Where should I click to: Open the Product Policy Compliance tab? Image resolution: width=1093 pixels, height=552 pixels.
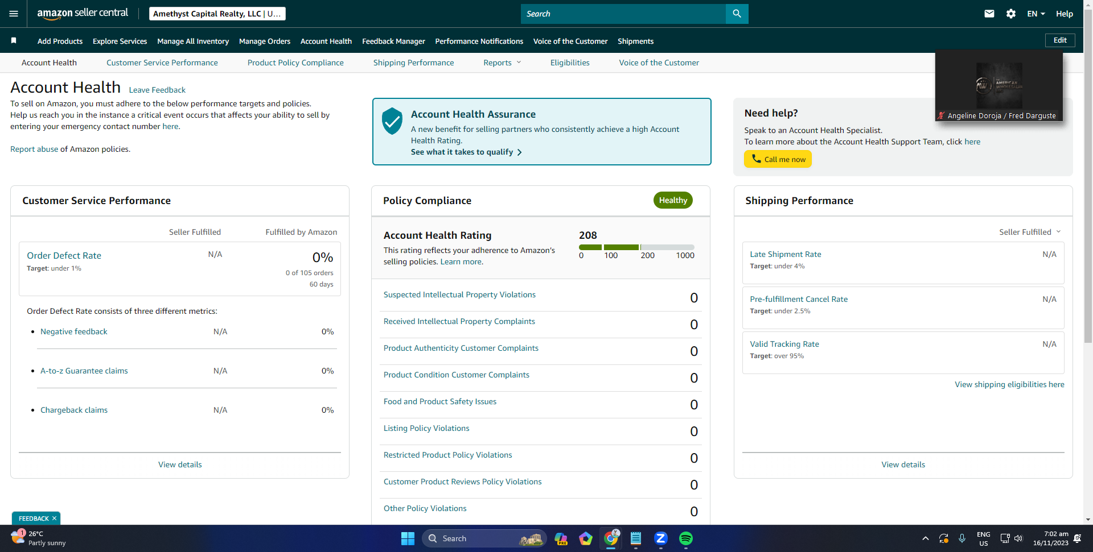tap(295, 63)
